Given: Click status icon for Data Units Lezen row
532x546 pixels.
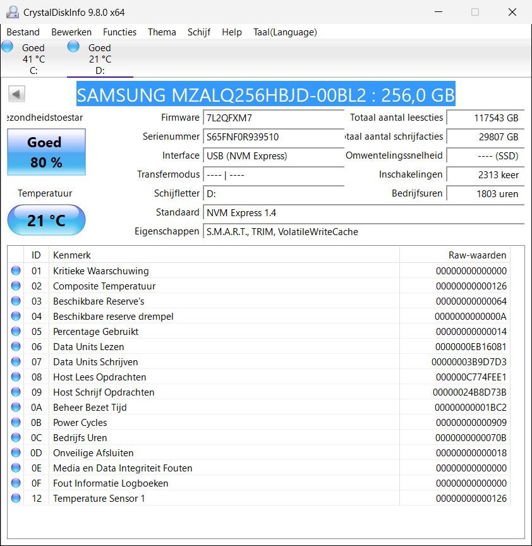Looking at the screenshot, I should (16, 346).
